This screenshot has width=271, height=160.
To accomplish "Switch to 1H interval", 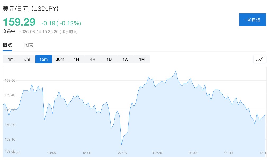I will coord(76,59).
